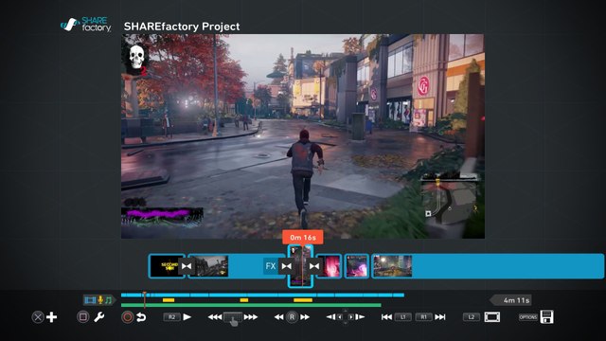Select the Second Son title clip
Viewport: 606px width, 341px height.
click(167, 266)
